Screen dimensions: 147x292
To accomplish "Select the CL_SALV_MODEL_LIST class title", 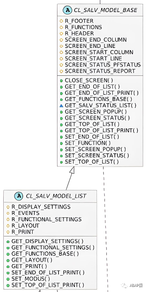I will [x=56, y=196].
